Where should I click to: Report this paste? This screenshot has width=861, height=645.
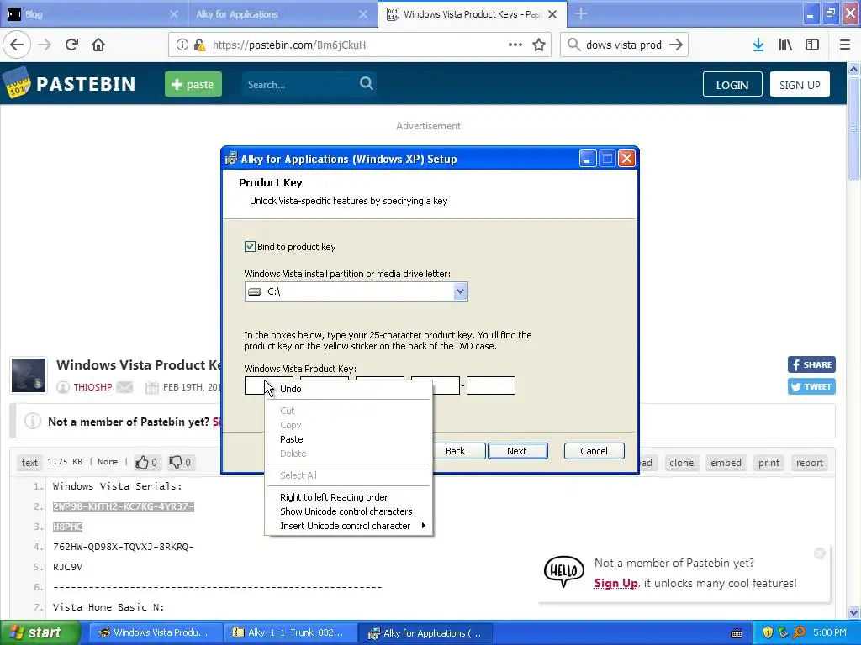tap(810, 463)
